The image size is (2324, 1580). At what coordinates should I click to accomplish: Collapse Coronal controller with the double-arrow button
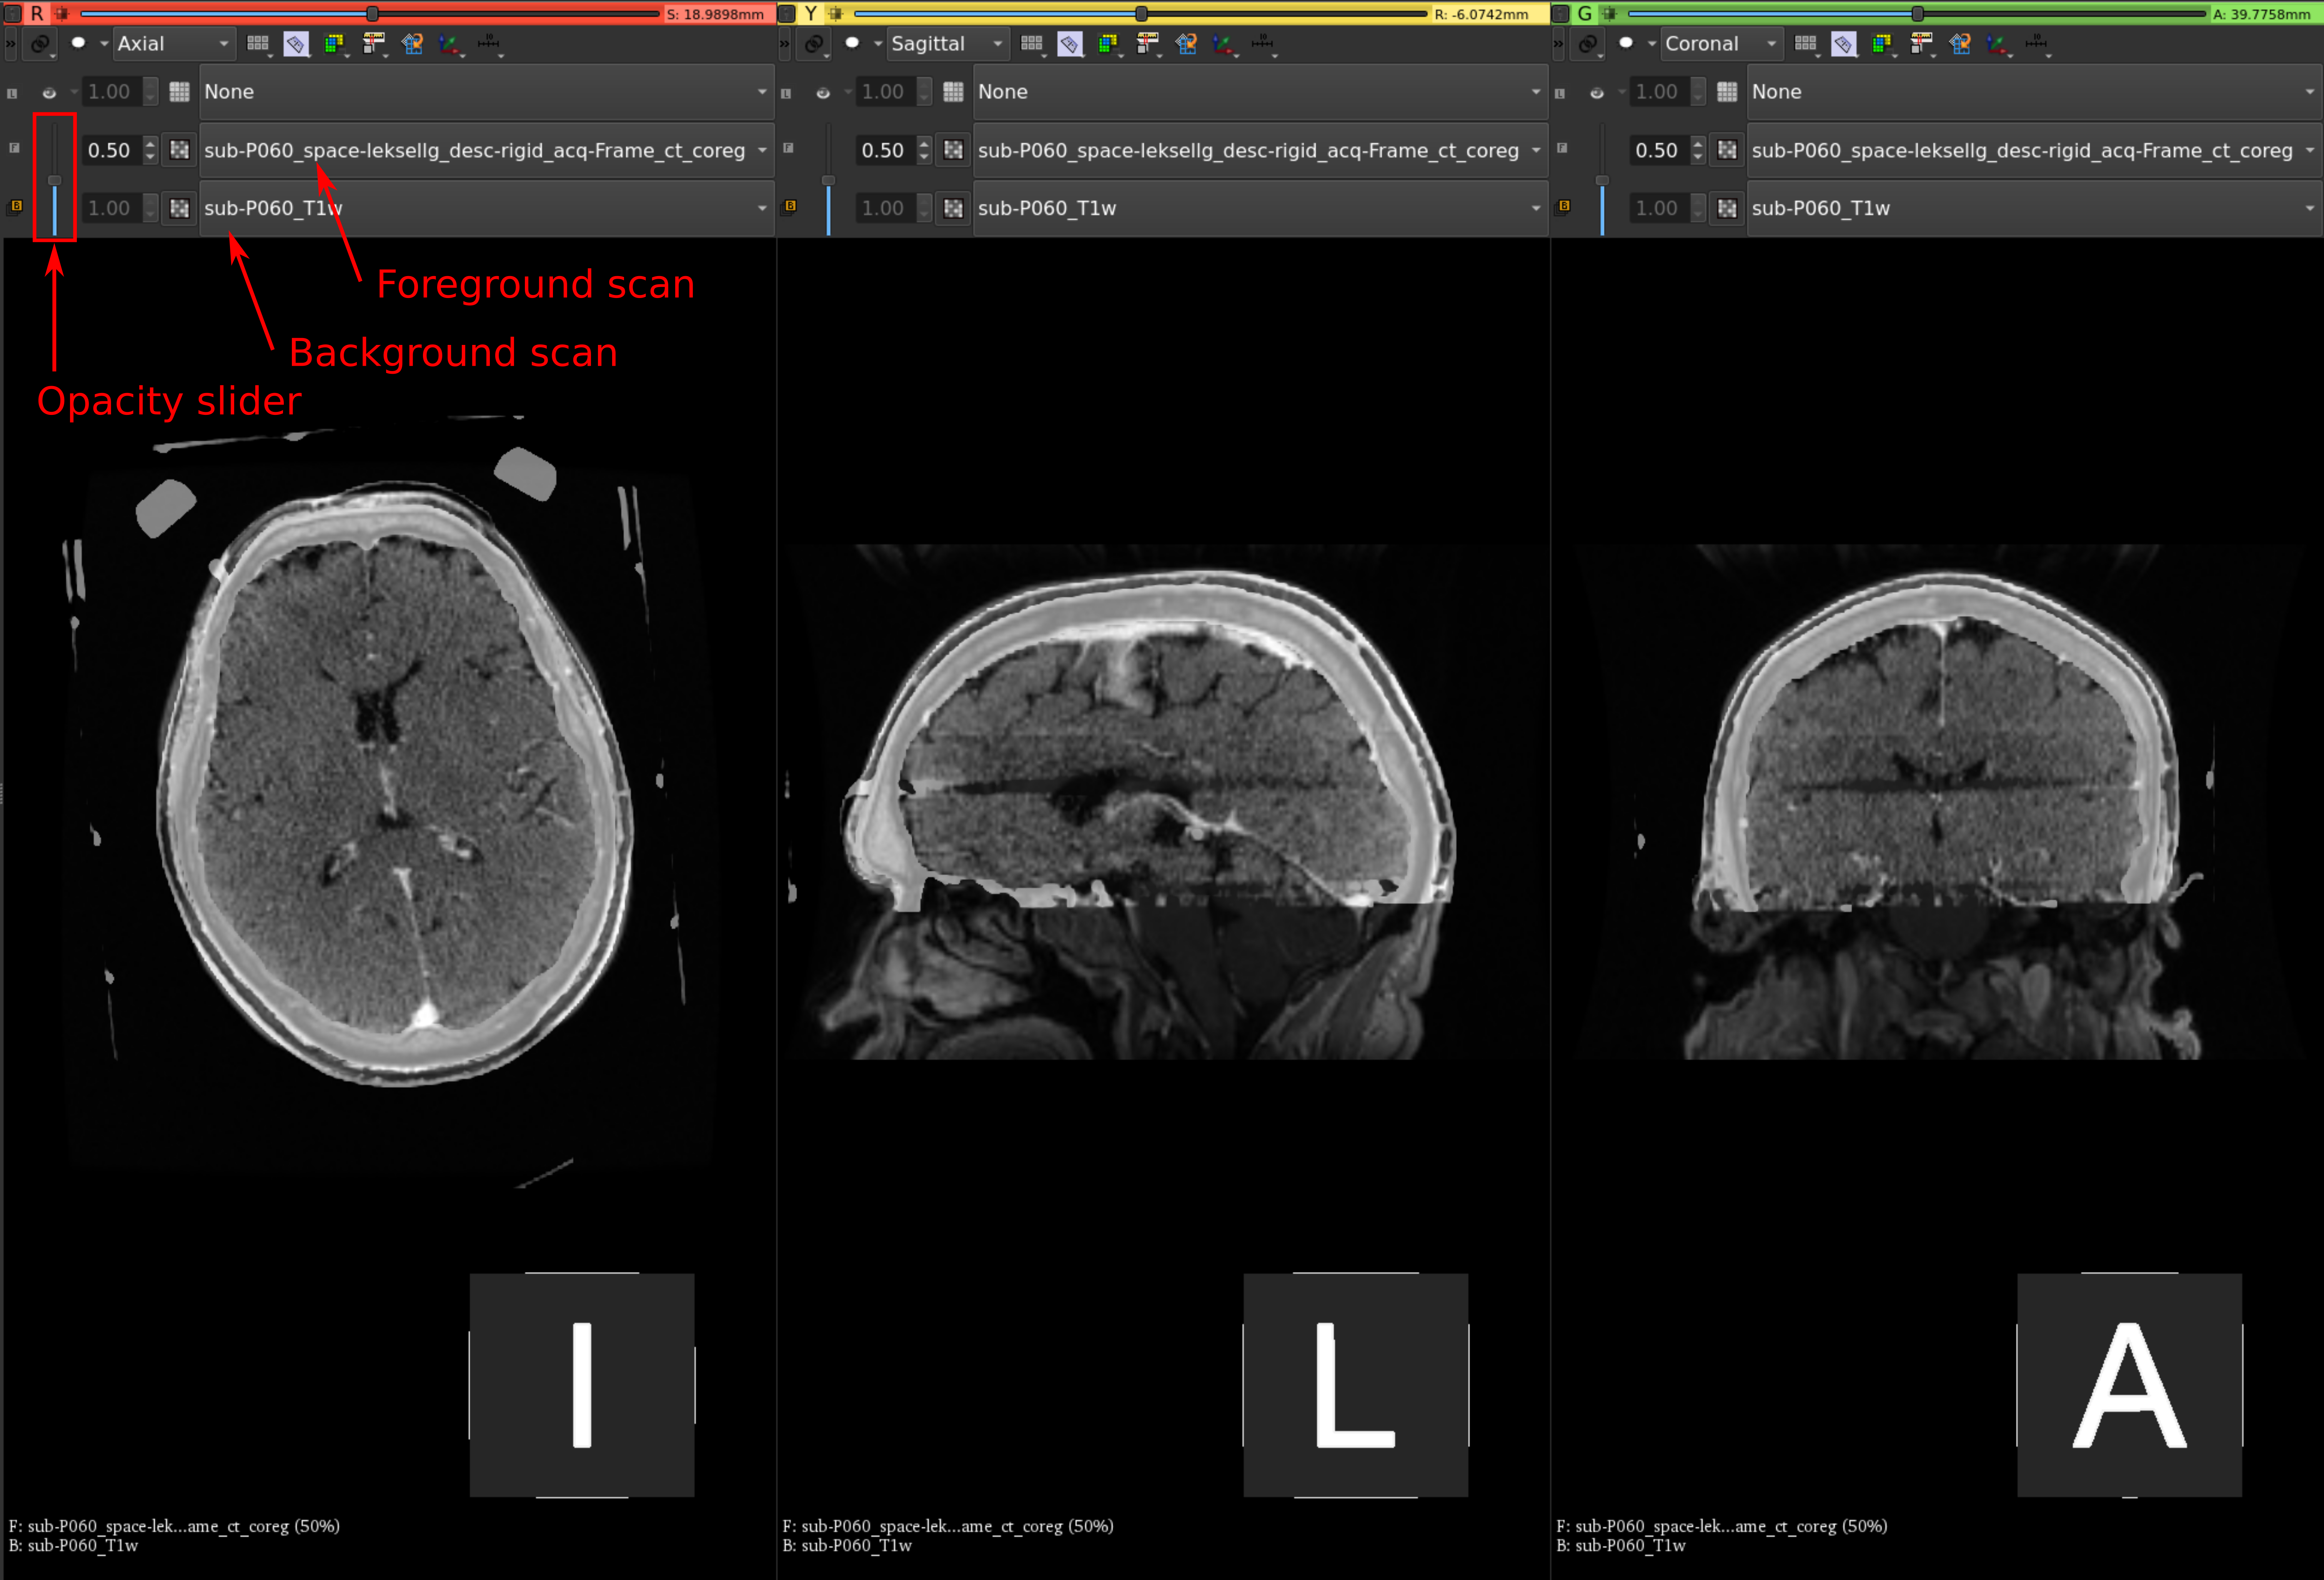pyautogui.click(x=1559, y=44)
